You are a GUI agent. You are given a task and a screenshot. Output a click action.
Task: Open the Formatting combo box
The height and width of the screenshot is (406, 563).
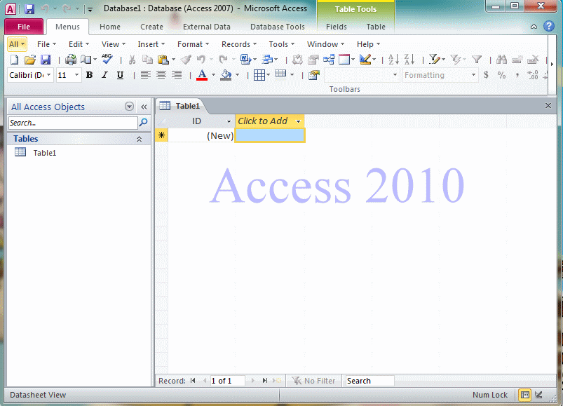coord(440,75)
